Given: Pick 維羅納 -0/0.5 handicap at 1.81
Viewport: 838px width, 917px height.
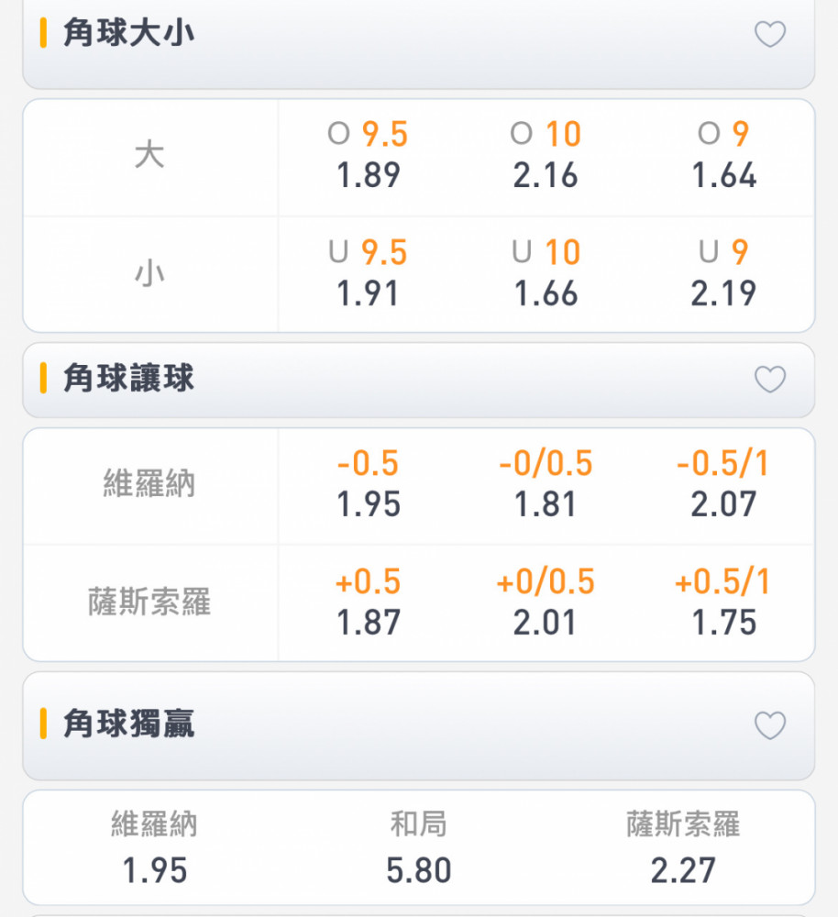Looking at the screenshot, I should 546,484.
